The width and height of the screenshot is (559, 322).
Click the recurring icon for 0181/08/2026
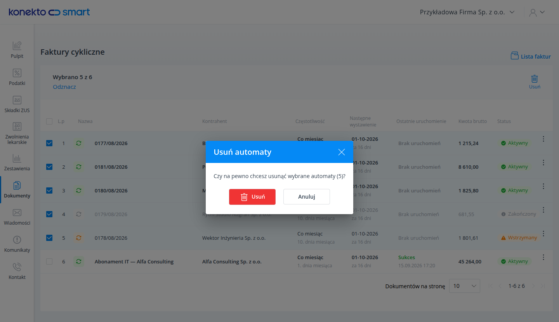(x=79, y=167)
